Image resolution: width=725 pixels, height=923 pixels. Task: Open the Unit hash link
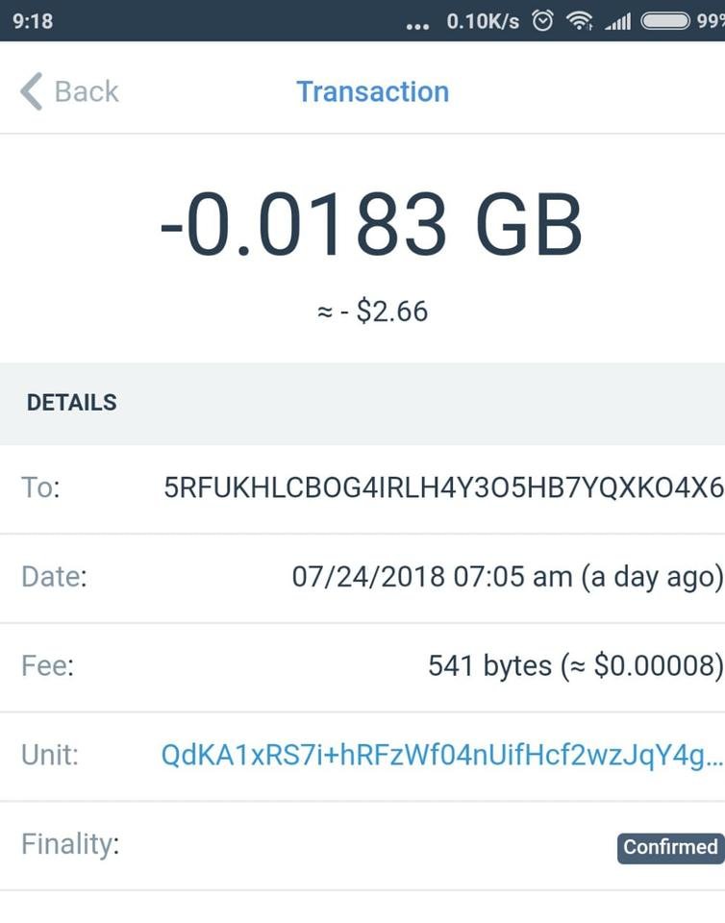point(441,756)
